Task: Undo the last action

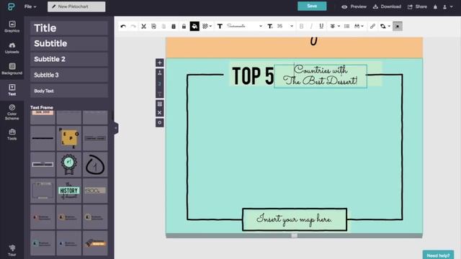Action: point(123,27)
